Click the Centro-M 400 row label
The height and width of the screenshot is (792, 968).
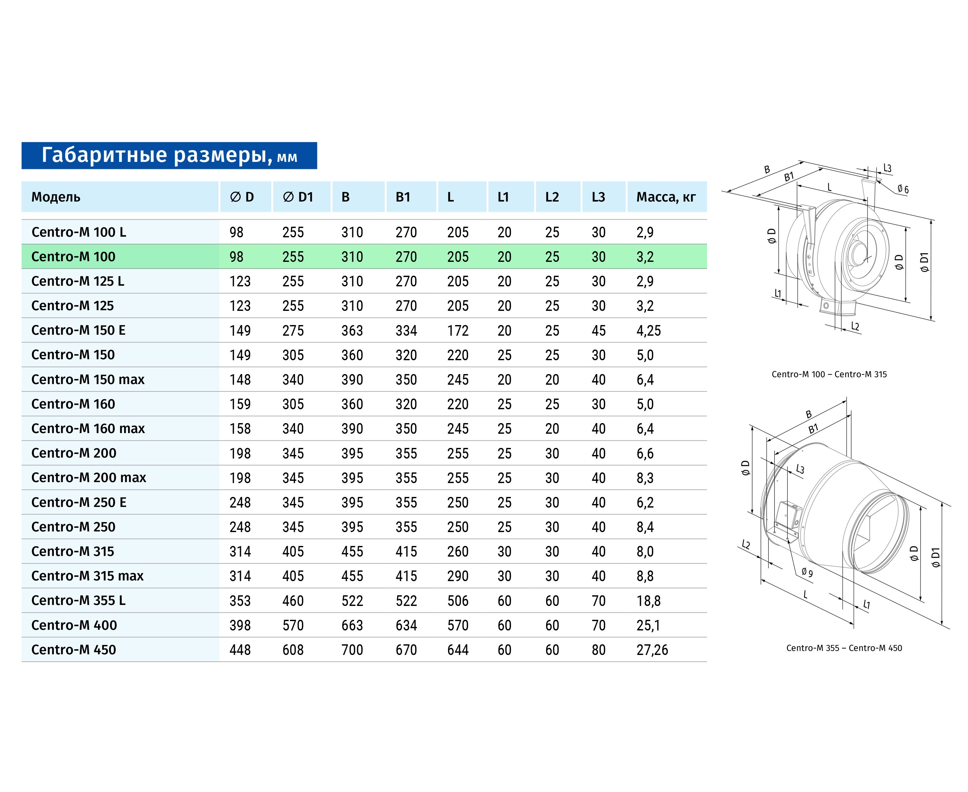pos(74,625)
